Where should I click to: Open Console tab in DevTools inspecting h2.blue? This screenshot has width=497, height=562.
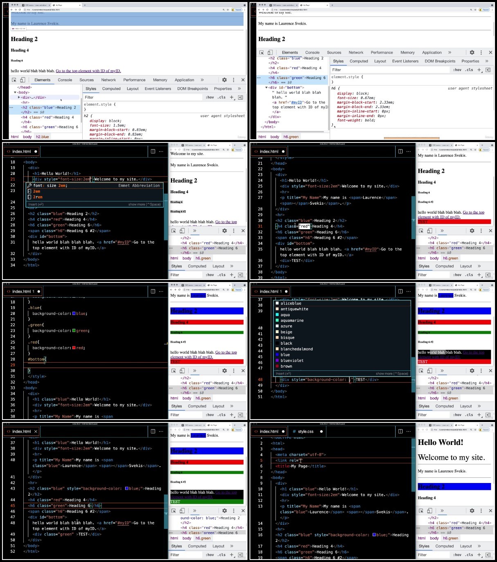pyautogui.click(x=65, y=80)
